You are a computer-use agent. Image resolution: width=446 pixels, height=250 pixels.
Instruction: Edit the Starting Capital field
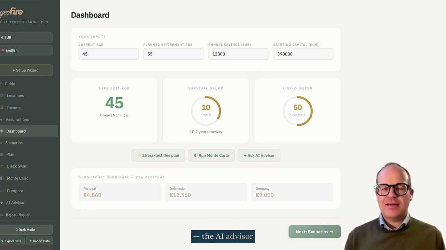click(303, 54)
